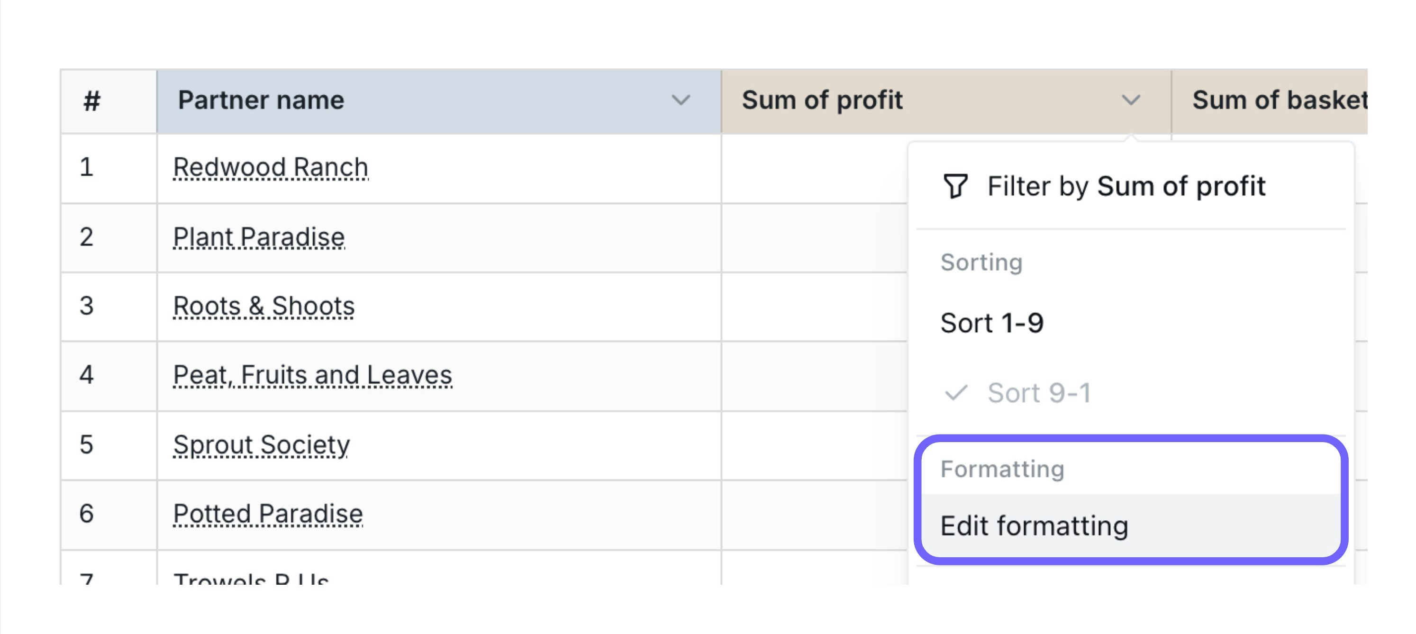Click the filter funnel icon

[955, 186]
